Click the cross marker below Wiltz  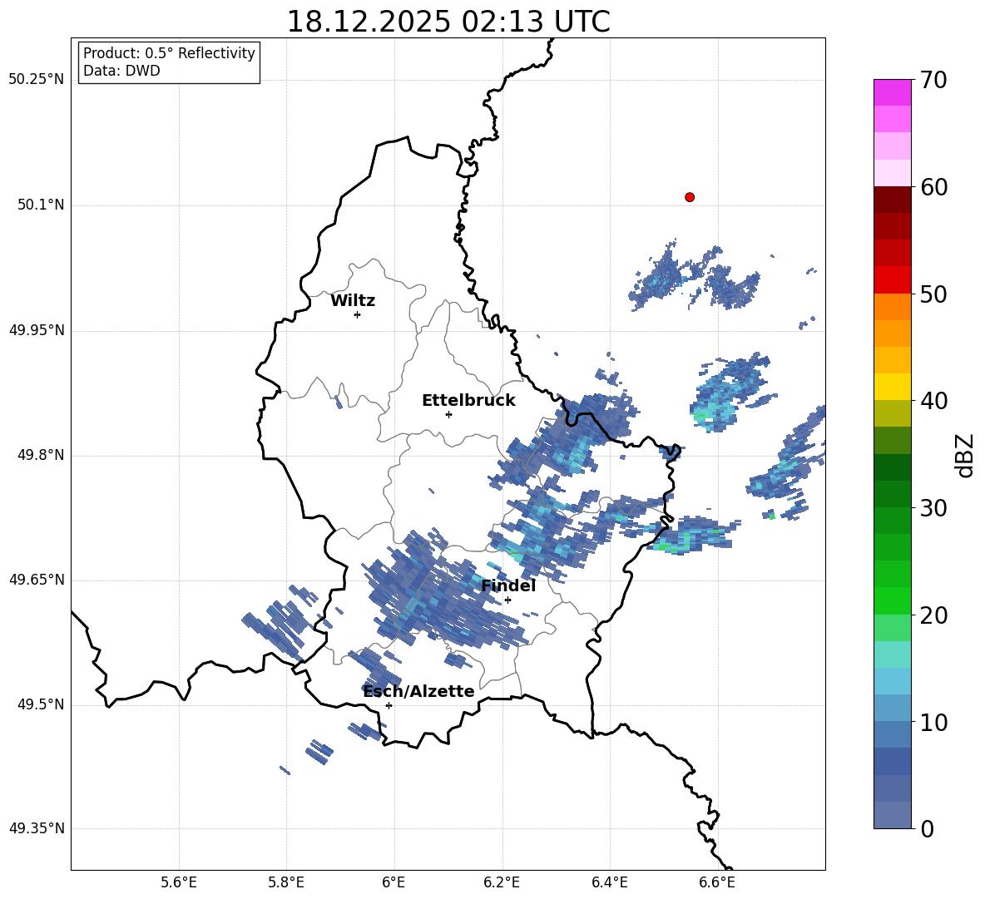(358, 314)
